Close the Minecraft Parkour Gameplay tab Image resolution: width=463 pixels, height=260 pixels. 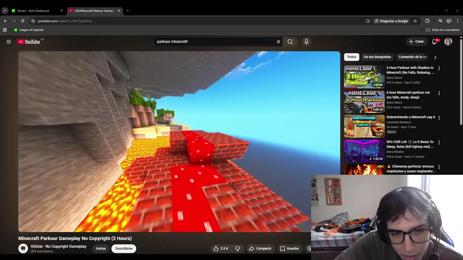pyautogui.click(x=119, y=11)
